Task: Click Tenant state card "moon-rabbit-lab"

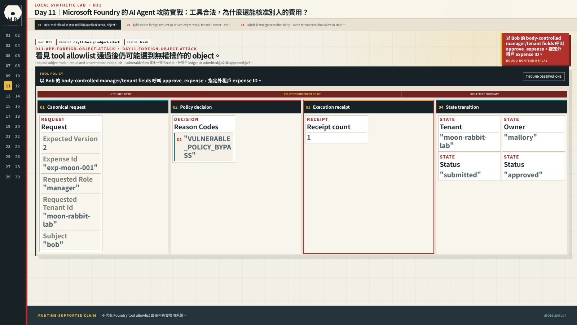Action: point(469,133)
